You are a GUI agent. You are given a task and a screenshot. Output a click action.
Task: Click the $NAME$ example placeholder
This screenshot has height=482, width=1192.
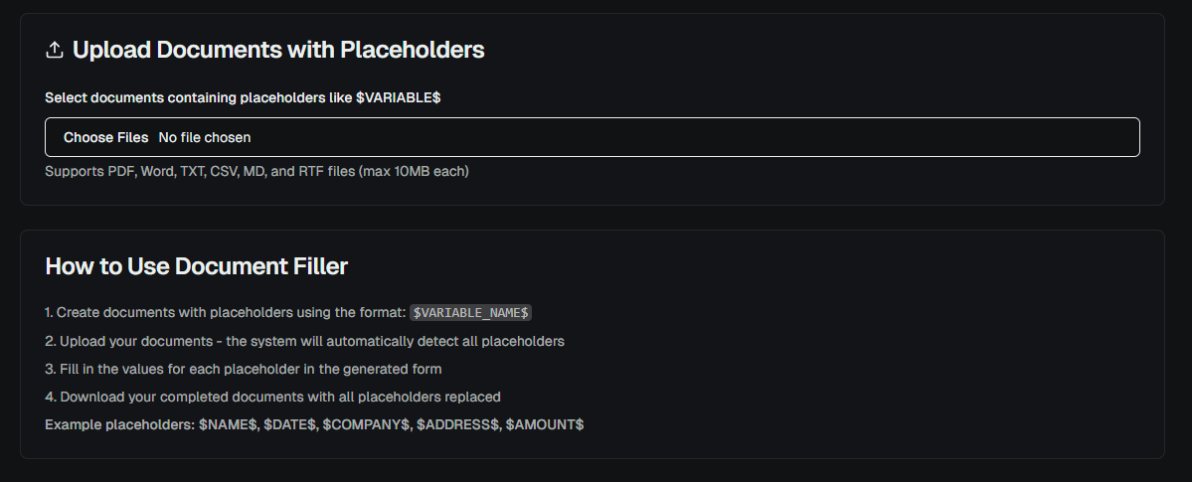(229, 424)
